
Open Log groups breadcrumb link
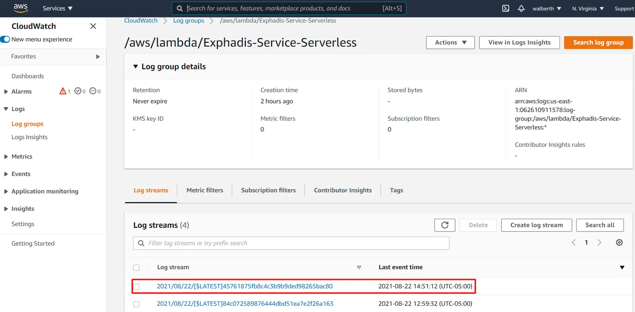point(189,21)
